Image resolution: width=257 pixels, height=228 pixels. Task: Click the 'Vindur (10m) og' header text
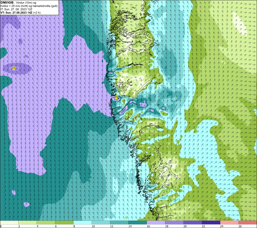26,3
